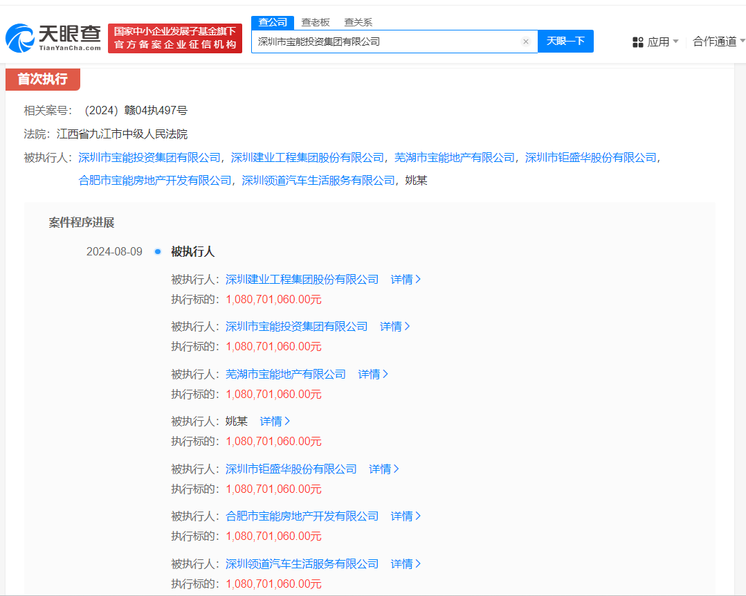
Task: Open link 芜湖市宝能地产有限公司
Action: [286, 374]
